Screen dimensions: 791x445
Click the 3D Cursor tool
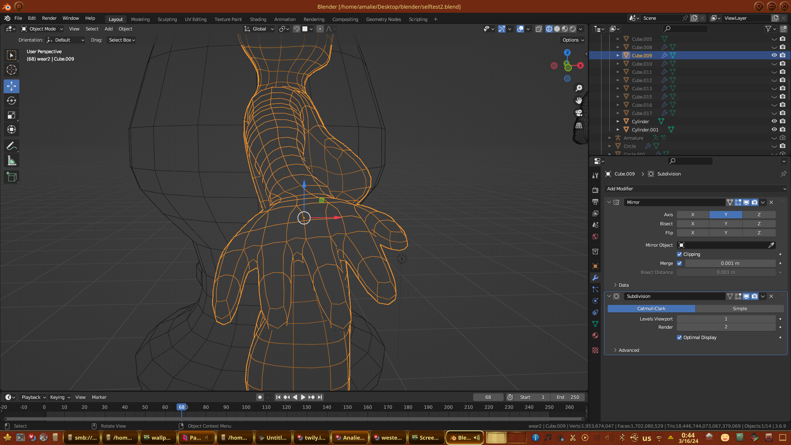click(x=12, y=70)
